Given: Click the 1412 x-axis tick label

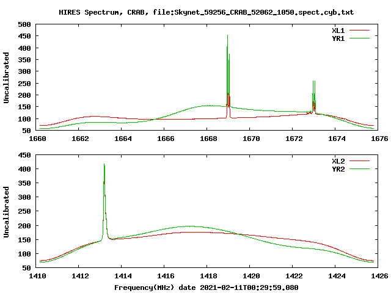Looking at the screenshot, I should pyautogui.click(x=80, y=276).
